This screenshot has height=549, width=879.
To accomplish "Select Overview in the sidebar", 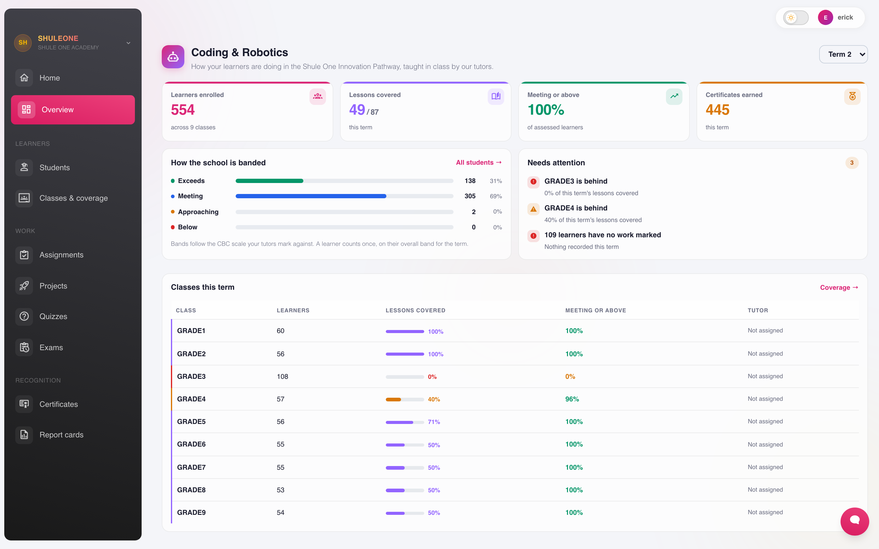I will [x=73, y=110].
